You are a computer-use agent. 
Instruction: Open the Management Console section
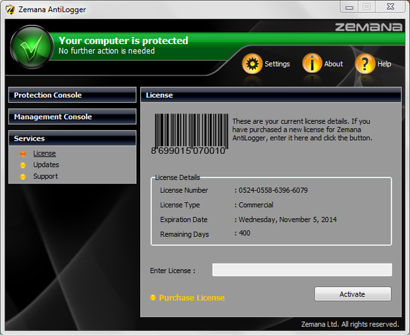point(72,116)
